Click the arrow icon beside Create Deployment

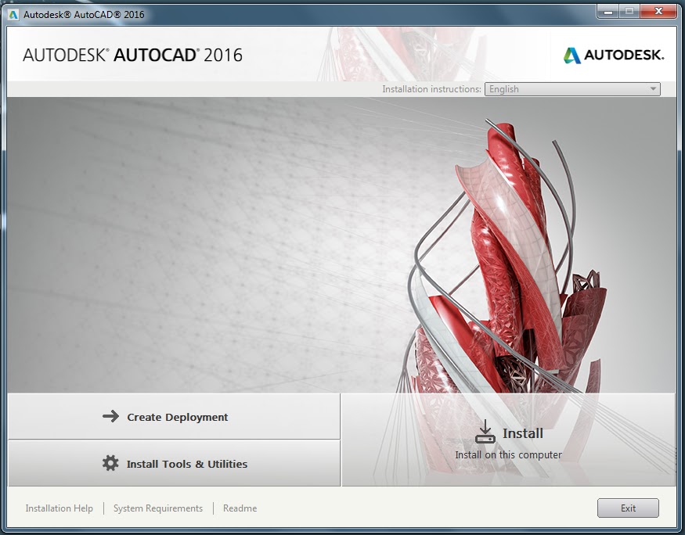(111, 416)
